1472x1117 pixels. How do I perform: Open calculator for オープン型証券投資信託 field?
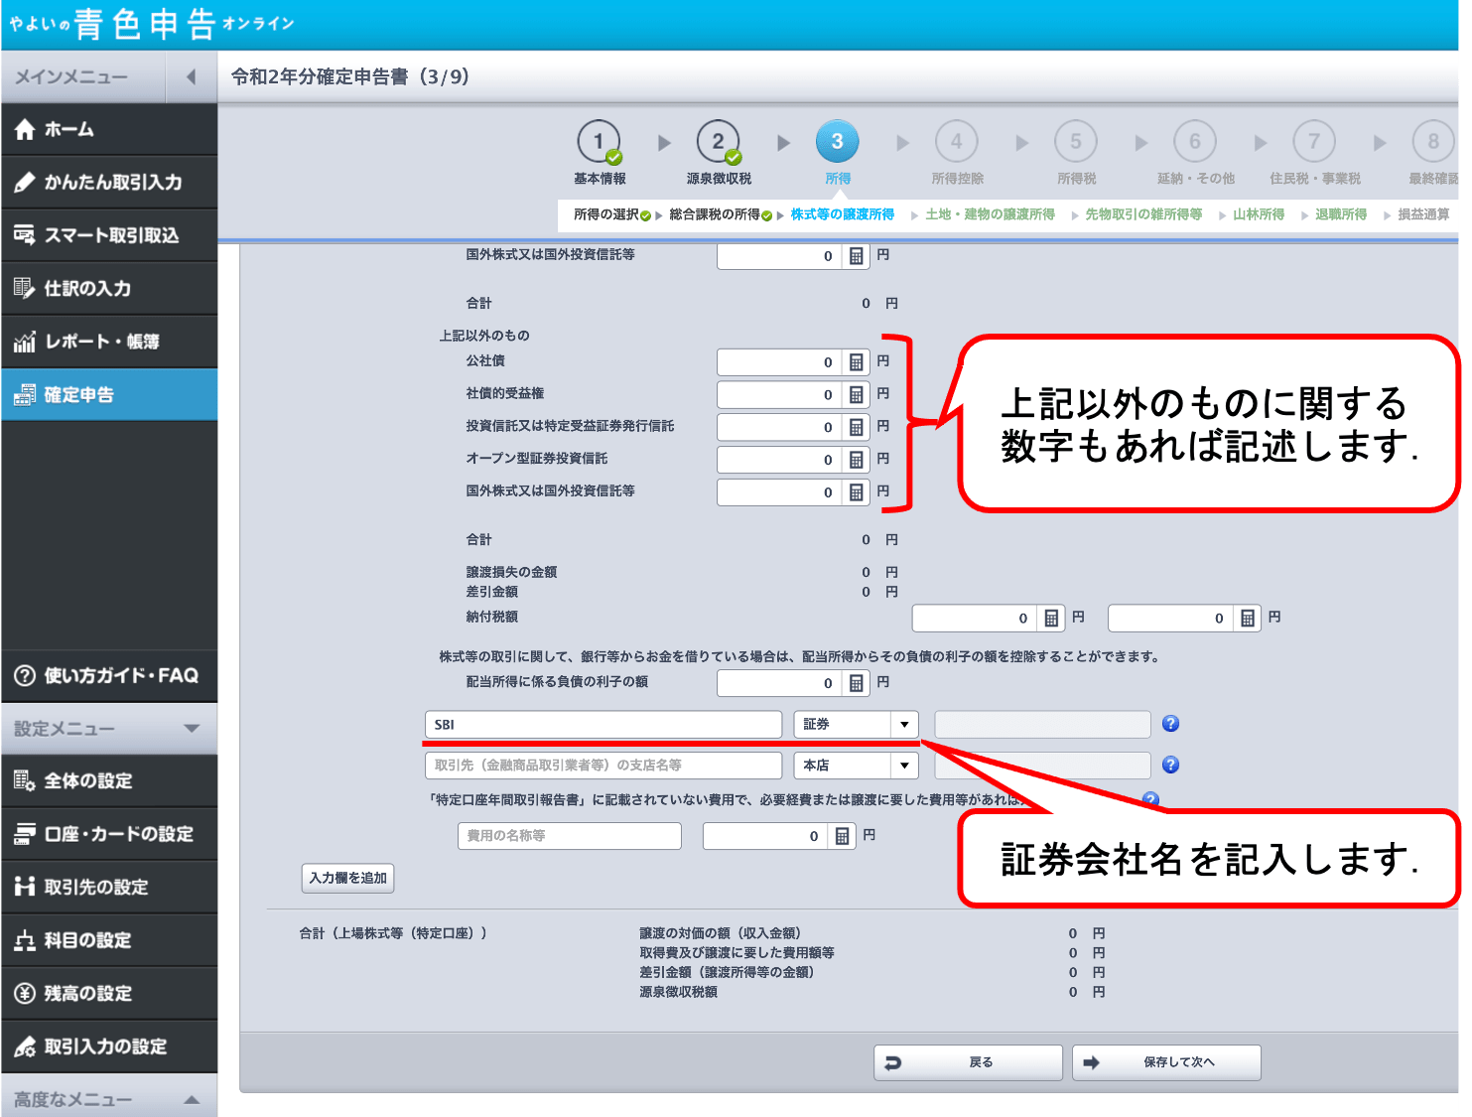[x=856, y=460]
